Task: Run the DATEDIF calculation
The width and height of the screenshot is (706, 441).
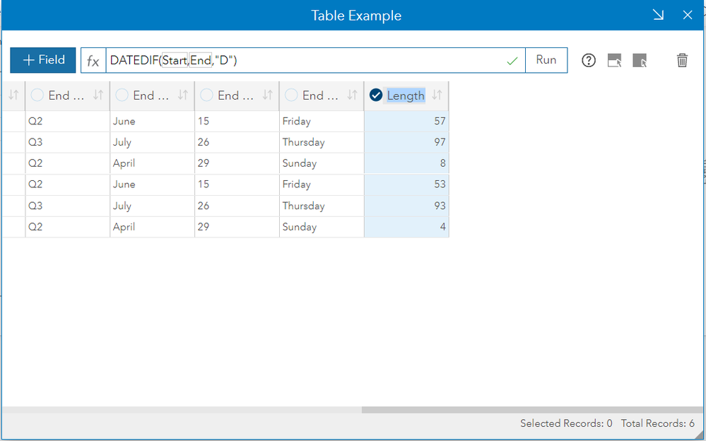Action: tap(546, 60)
